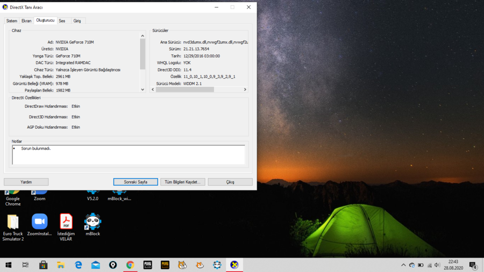Click the Sürücüler scroll-left arrow
This screenshot has height=272, width=484.
pos(153,90)
